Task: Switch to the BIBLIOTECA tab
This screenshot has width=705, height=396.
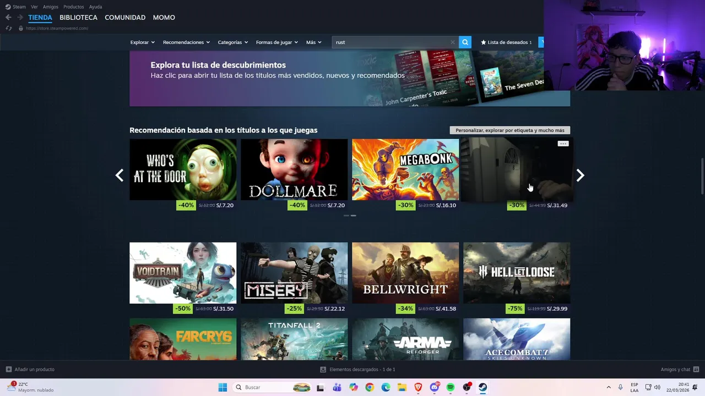Action: coord(79,18)
